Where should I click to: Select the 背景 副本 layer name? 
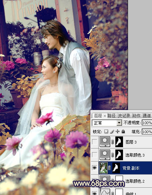[131, 168]
